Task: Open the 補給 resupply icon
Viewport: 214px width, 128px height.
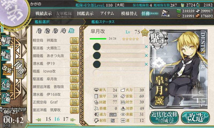Action: click(x=6, y=55)
